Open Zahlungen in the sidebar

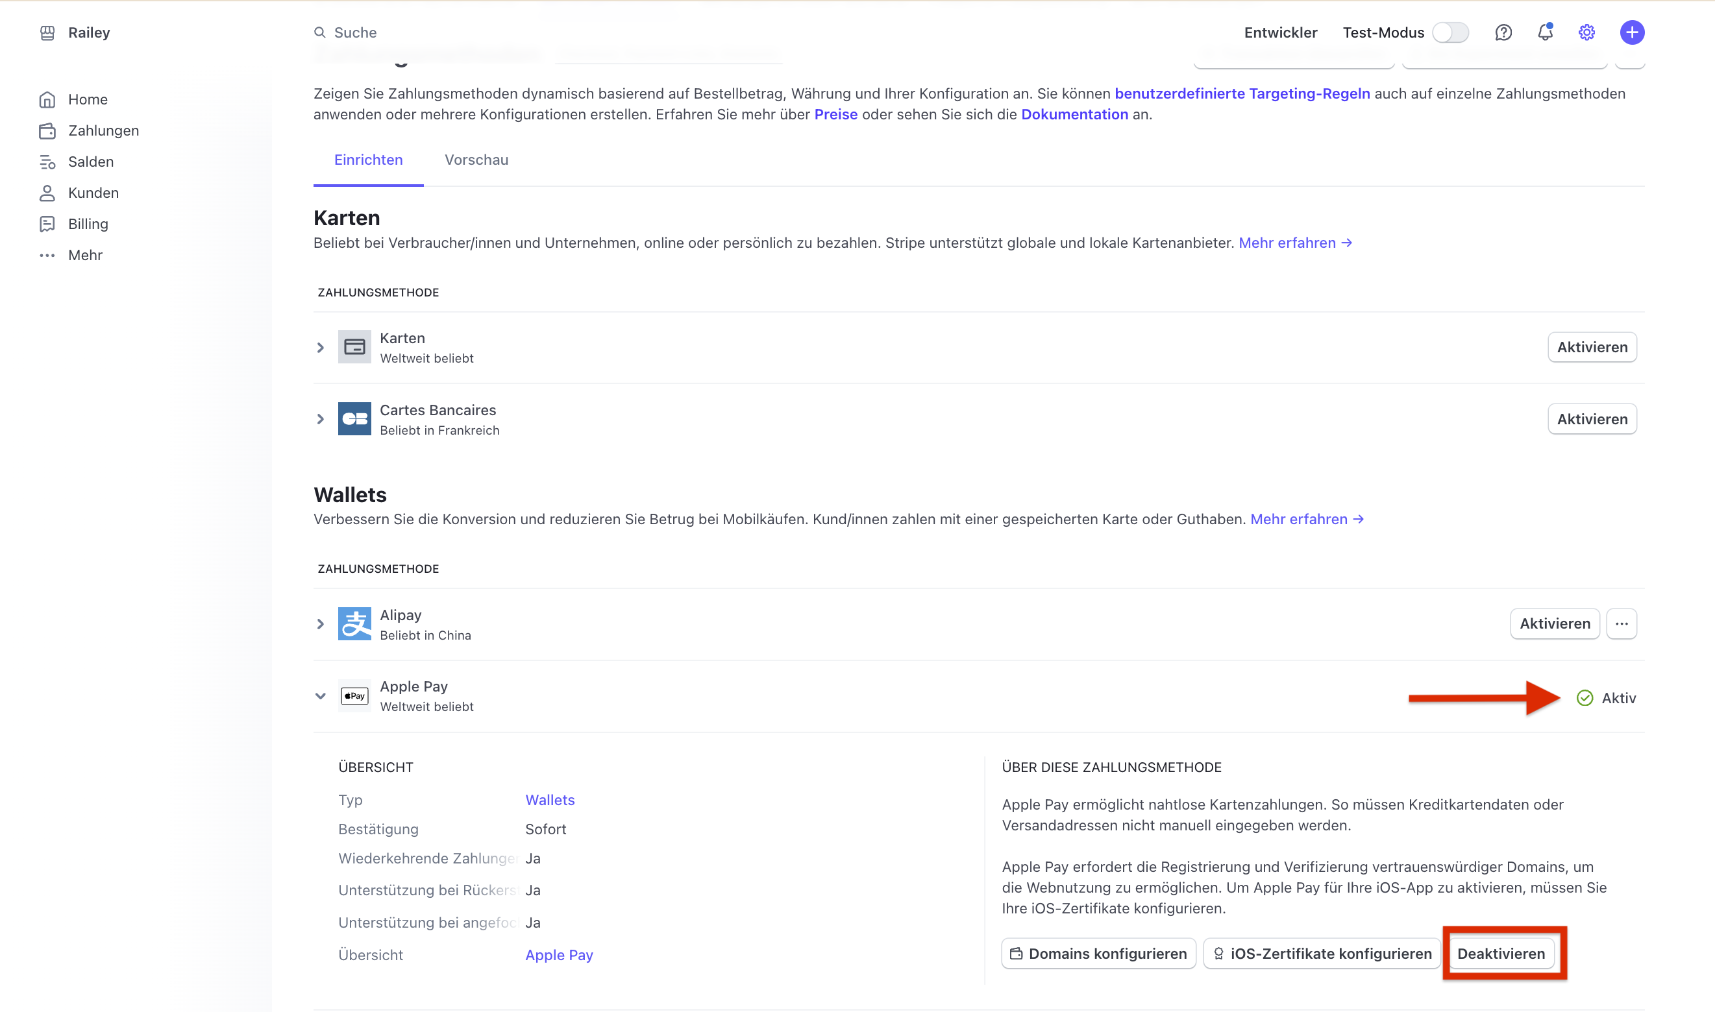[104, 131]
